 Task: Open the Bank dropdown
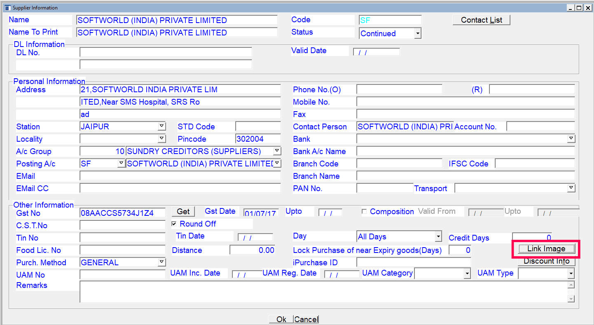(x=571, y=138)
